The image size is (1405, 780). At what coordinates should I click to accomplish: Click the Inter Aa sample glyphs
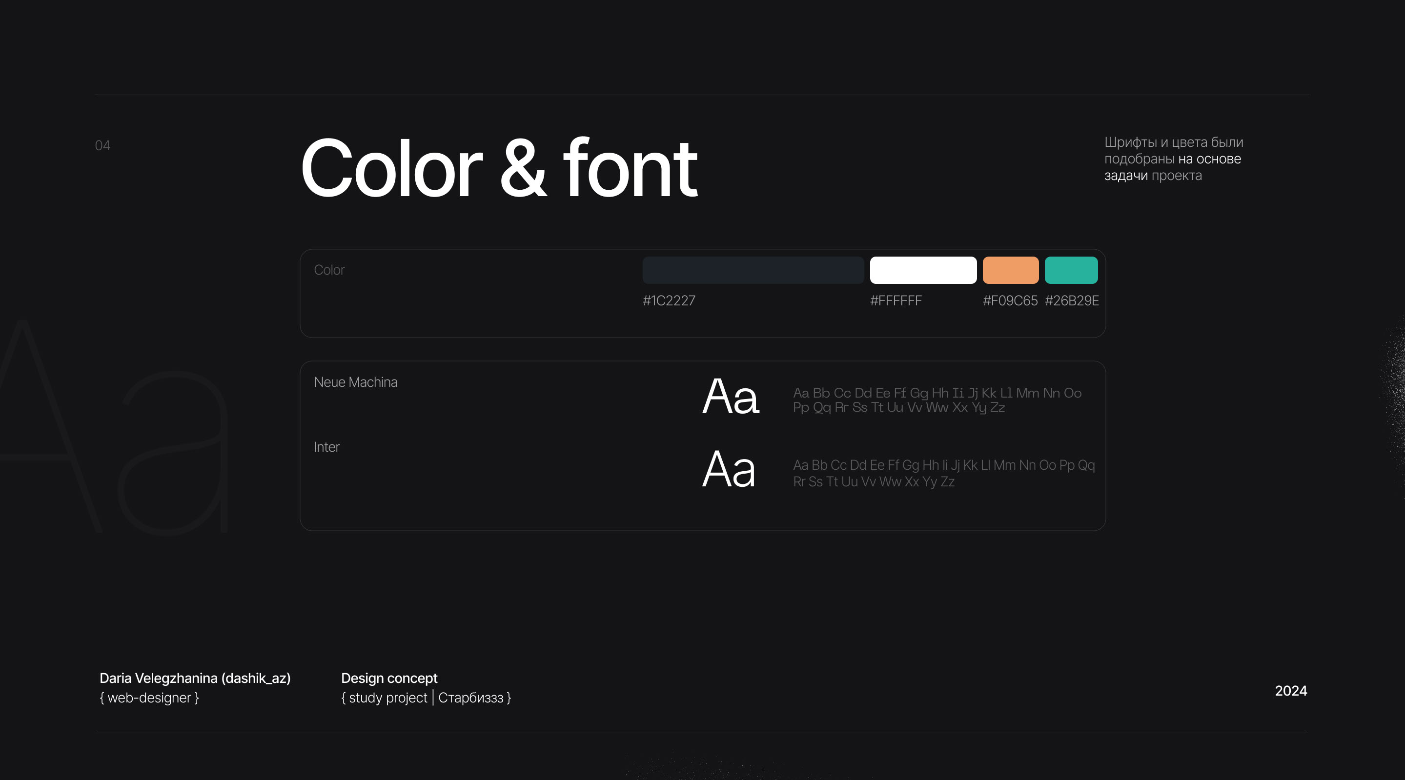(729, 469)
